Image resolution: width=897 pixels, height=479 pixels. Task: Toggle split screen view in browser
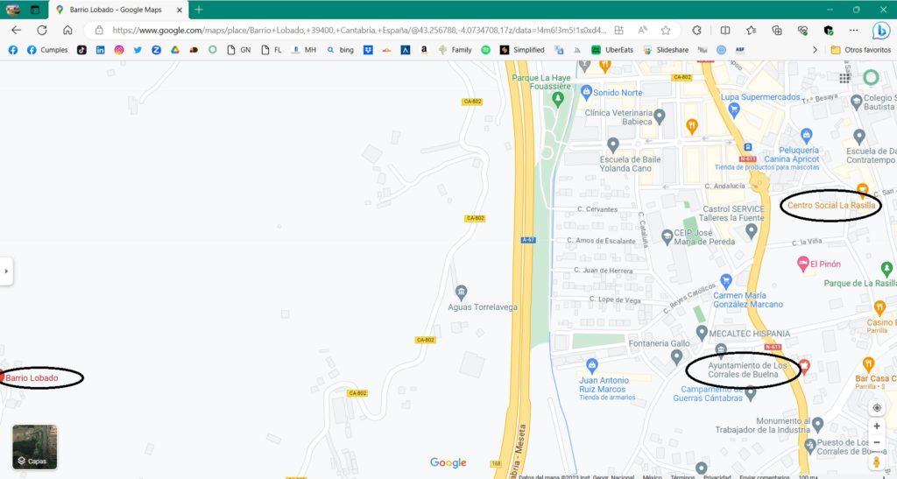tap(724, 31)
